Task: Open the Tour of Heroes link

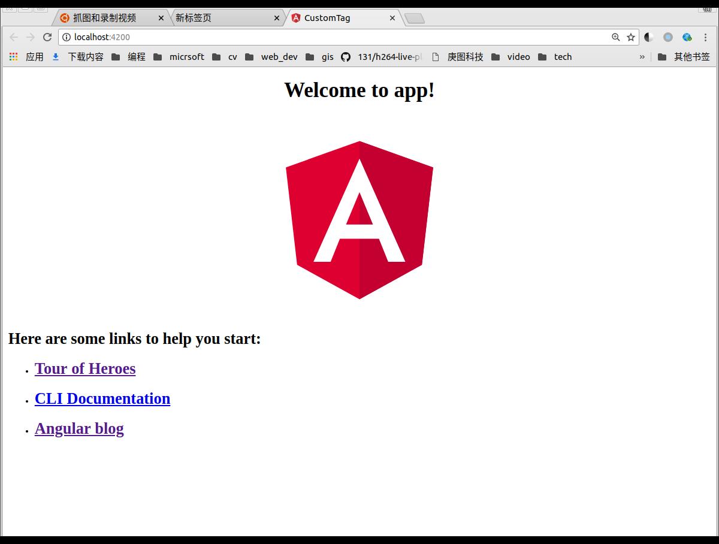Action: click(x=85, y=368)
